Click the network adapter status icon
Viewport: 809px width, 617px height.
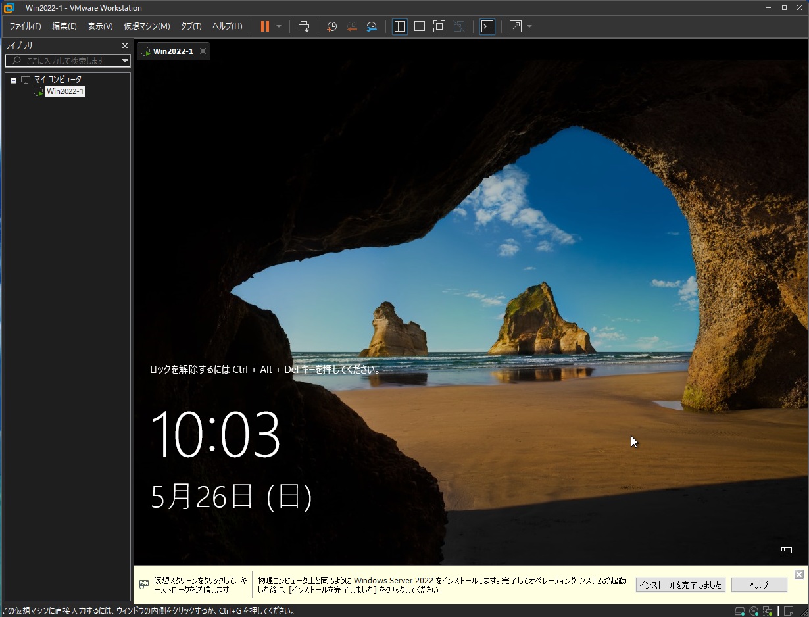[766, 610]
